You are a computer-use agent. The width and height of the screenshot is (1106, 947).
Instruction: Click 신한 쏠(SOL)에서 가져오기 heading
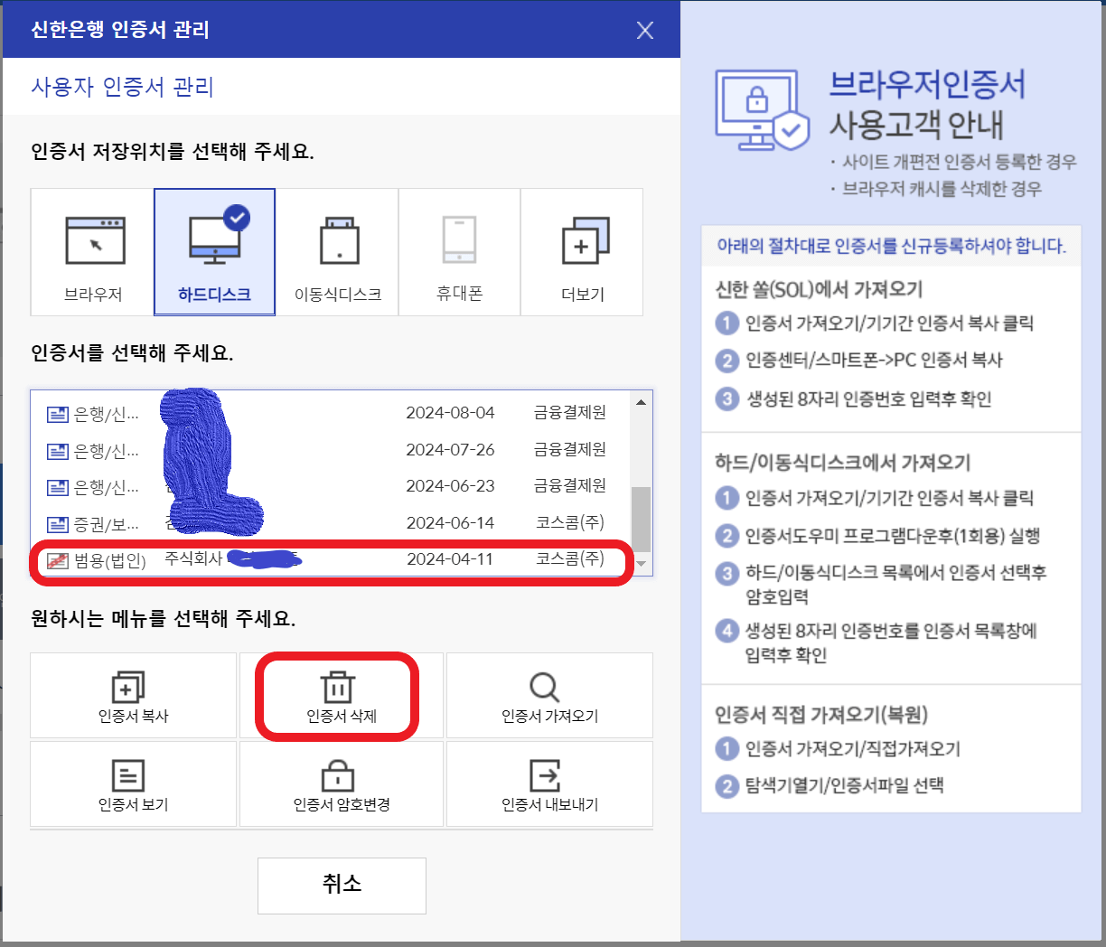[819, 289]
